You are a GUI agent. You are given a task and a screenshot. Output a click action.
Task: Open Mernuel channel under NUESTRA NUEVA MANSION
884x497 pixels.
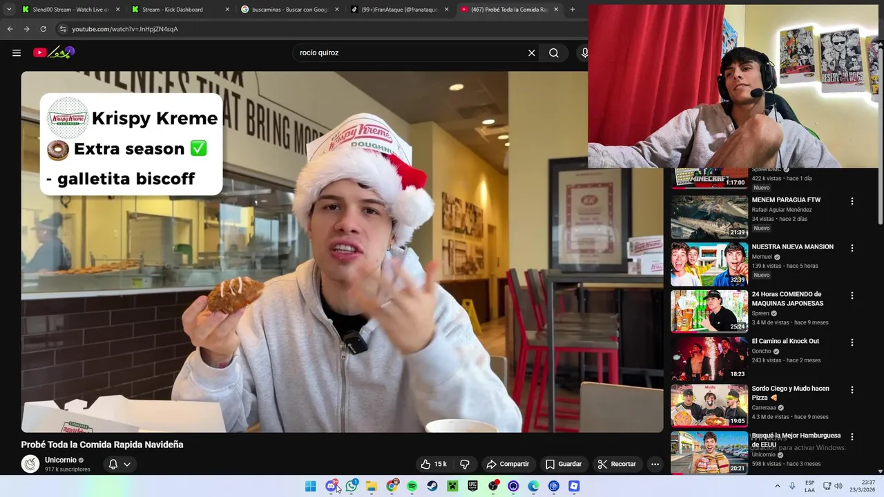762,257
